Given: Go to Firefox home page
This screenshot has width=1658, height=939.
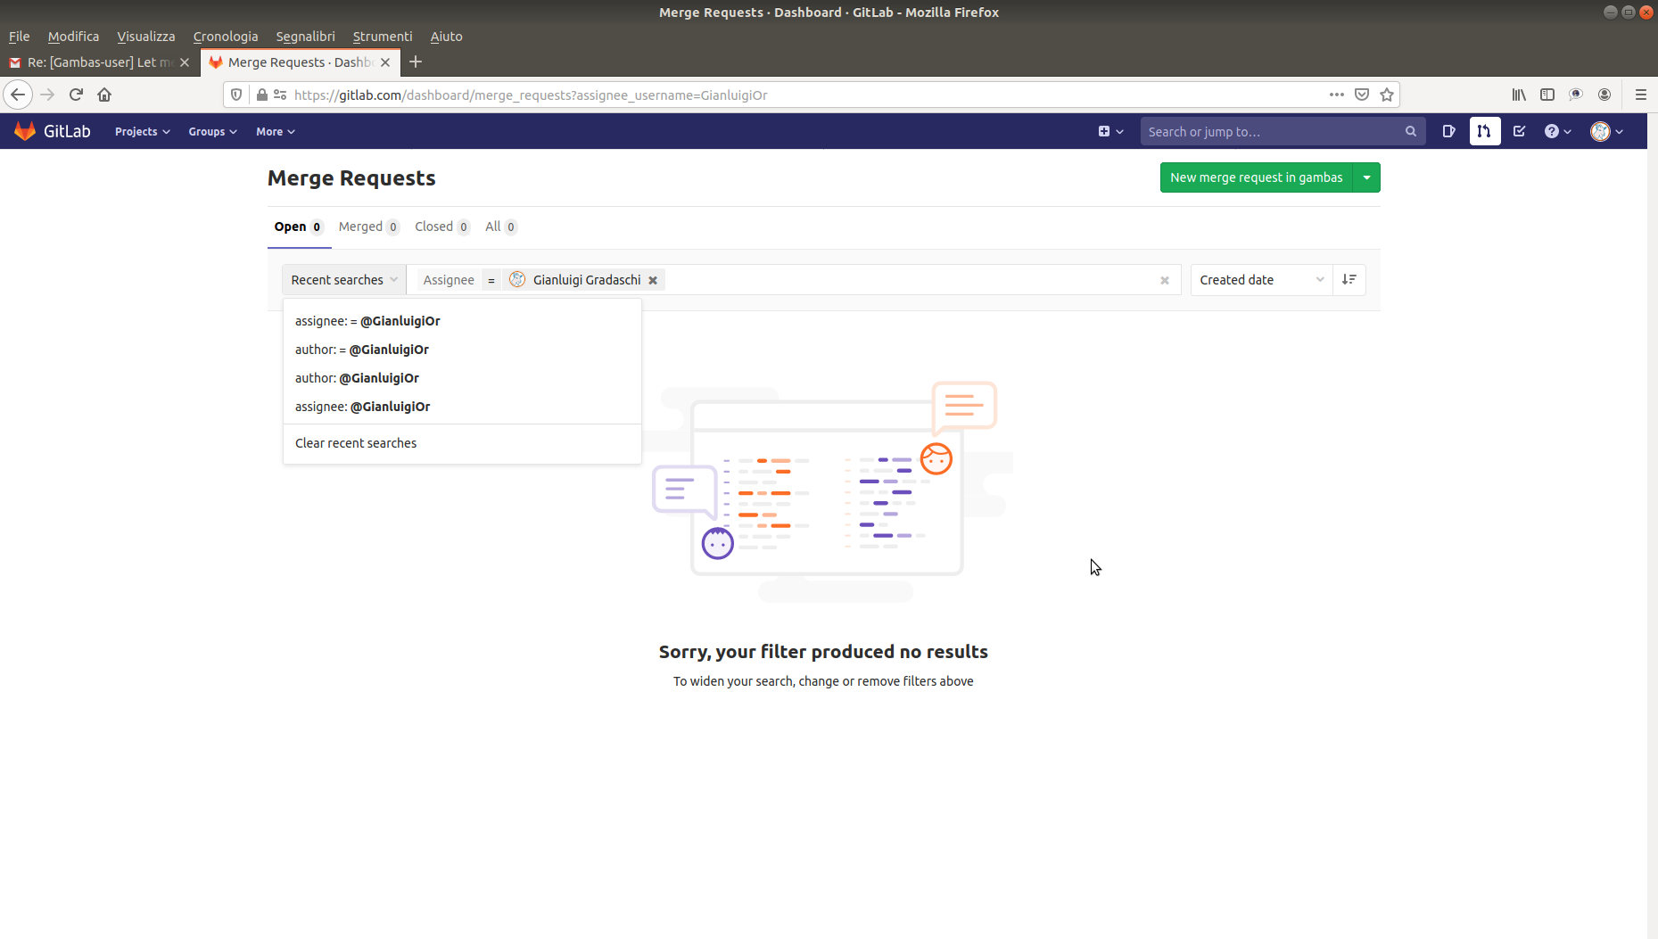Looking at the screenshot, I should click(104, 95).
